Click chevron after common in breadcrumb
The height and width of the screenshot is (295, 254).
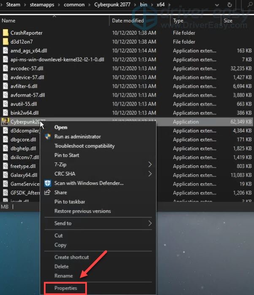[x=89, y=5]
